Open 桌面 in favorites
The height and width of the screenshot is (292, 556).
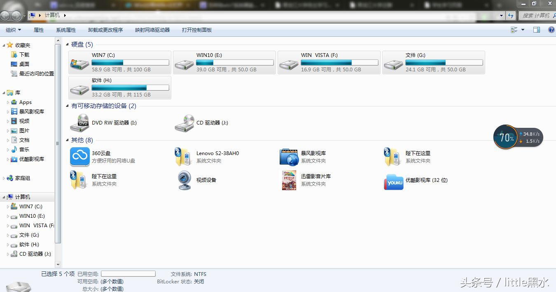pos(24,64)
